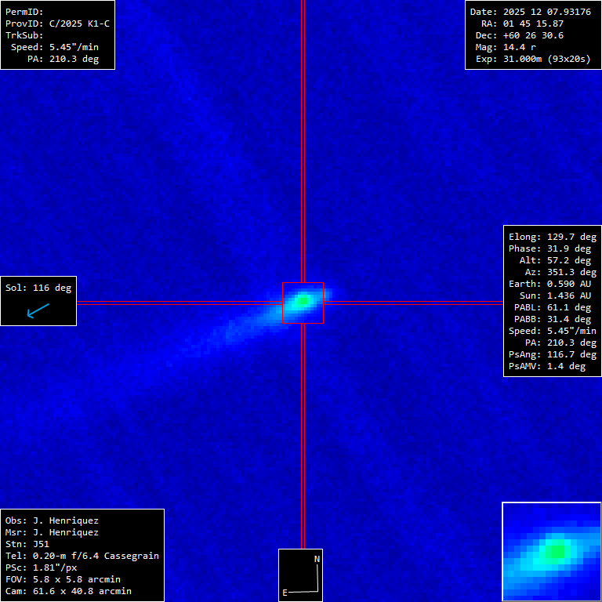The image size is (602, 602).
Task: Select the bright green comet nucleus
Action: click(x=303, y=299)
